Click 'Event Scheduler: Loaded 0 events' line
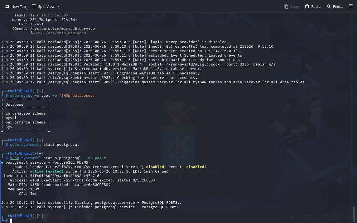 122,55
